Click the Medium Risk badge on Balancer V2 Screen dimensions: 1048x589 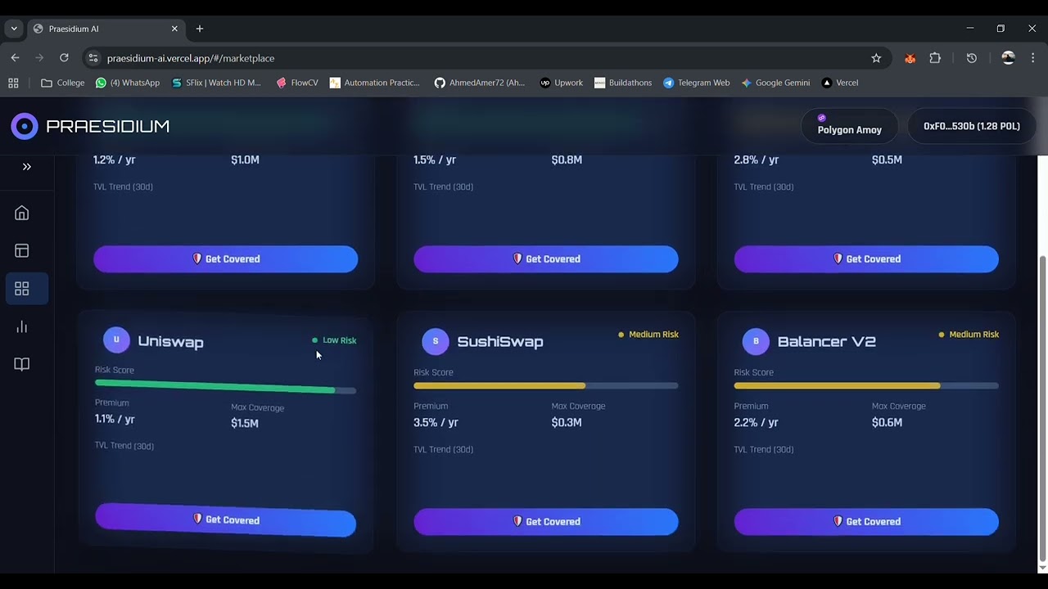(x=969, y=335)
